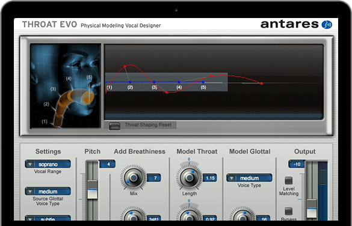Click the vocal tract head illustration

point(66,86)
